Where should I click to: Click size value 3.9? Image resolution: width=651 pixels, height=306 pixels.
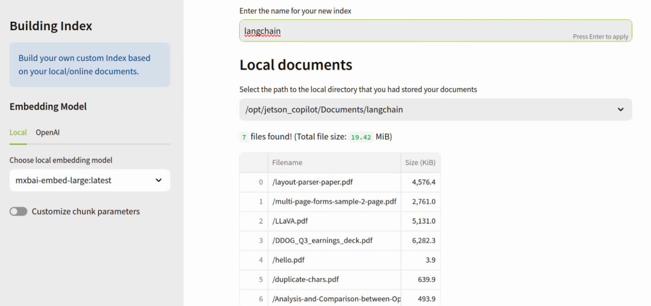pos(420,260)
